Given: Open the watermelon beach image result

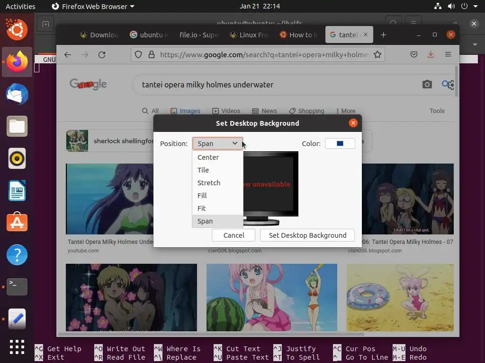Looking at the screenshot, I should (271, 297).
